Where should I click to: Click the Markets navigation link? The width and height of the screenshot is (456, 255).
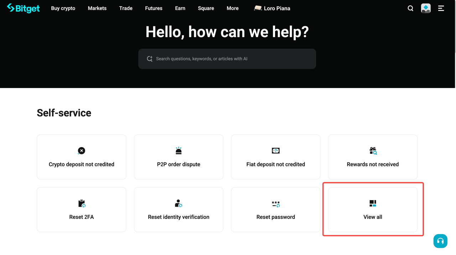pyautogui.click(x=97, y=8)
